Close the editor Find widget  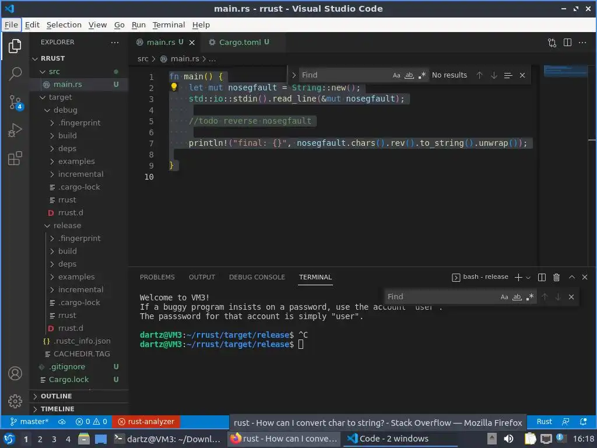pyautogui.click(x=522, y=75)
